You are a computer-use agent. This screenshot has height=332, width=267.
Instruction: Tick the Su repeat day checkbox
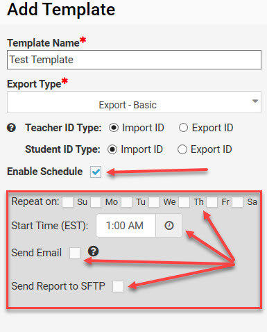click(x=68, y=202)
